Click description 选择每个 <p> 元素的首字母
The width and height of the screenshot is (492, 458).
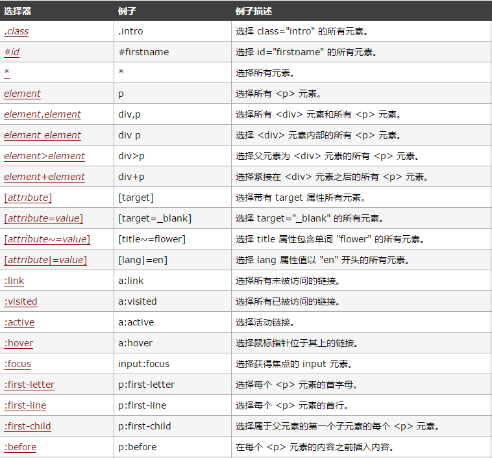pos(296,385)
